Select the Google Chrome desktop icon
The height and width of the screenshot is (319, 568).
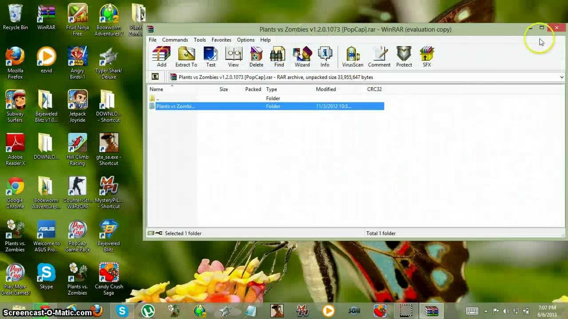(x=15, y=193)
